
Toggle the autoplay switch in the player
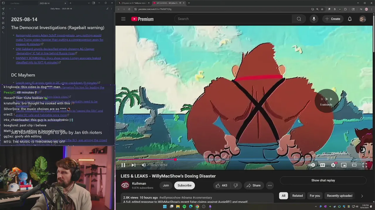(312, 165)
